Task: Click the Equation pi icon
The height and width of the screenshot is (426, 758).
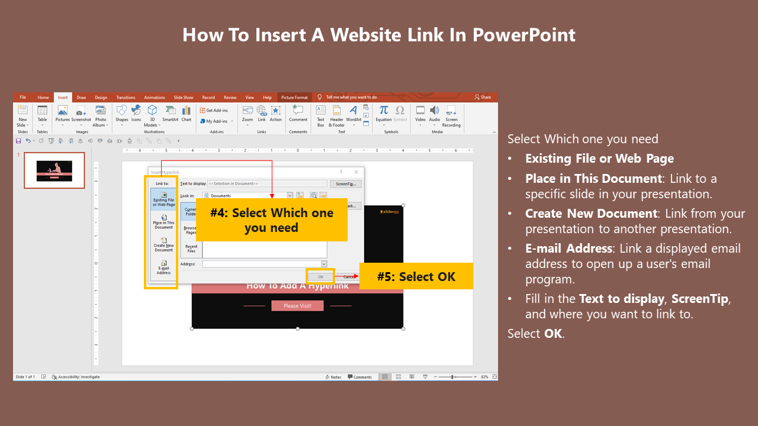Action: (384, 110)
